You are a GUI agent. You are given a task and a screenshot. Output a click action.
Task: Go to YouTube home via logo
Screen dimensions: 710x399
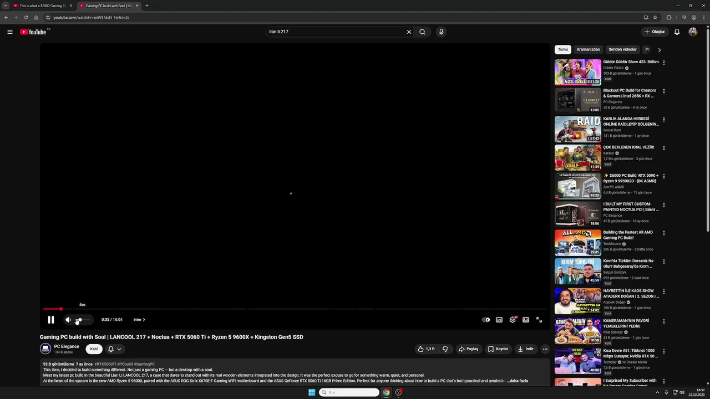33,32
